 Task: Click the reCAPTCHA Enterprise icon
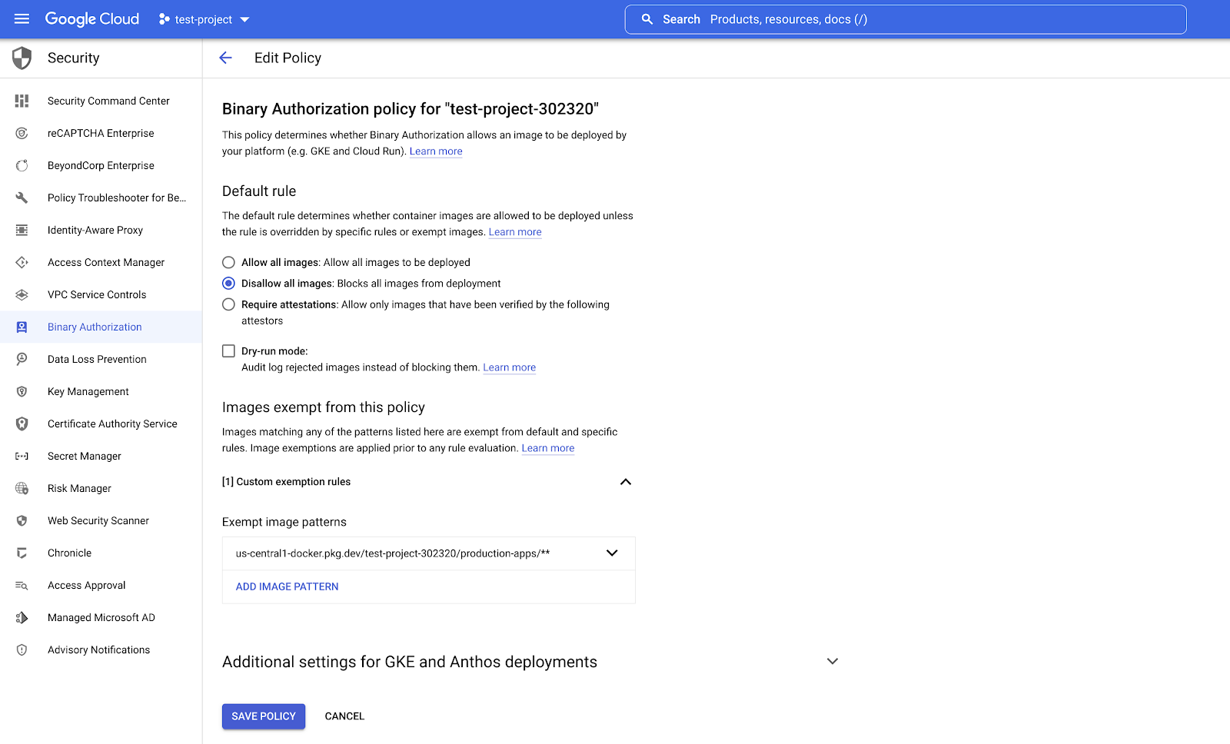pyautogui.click(x=22, y=133)
